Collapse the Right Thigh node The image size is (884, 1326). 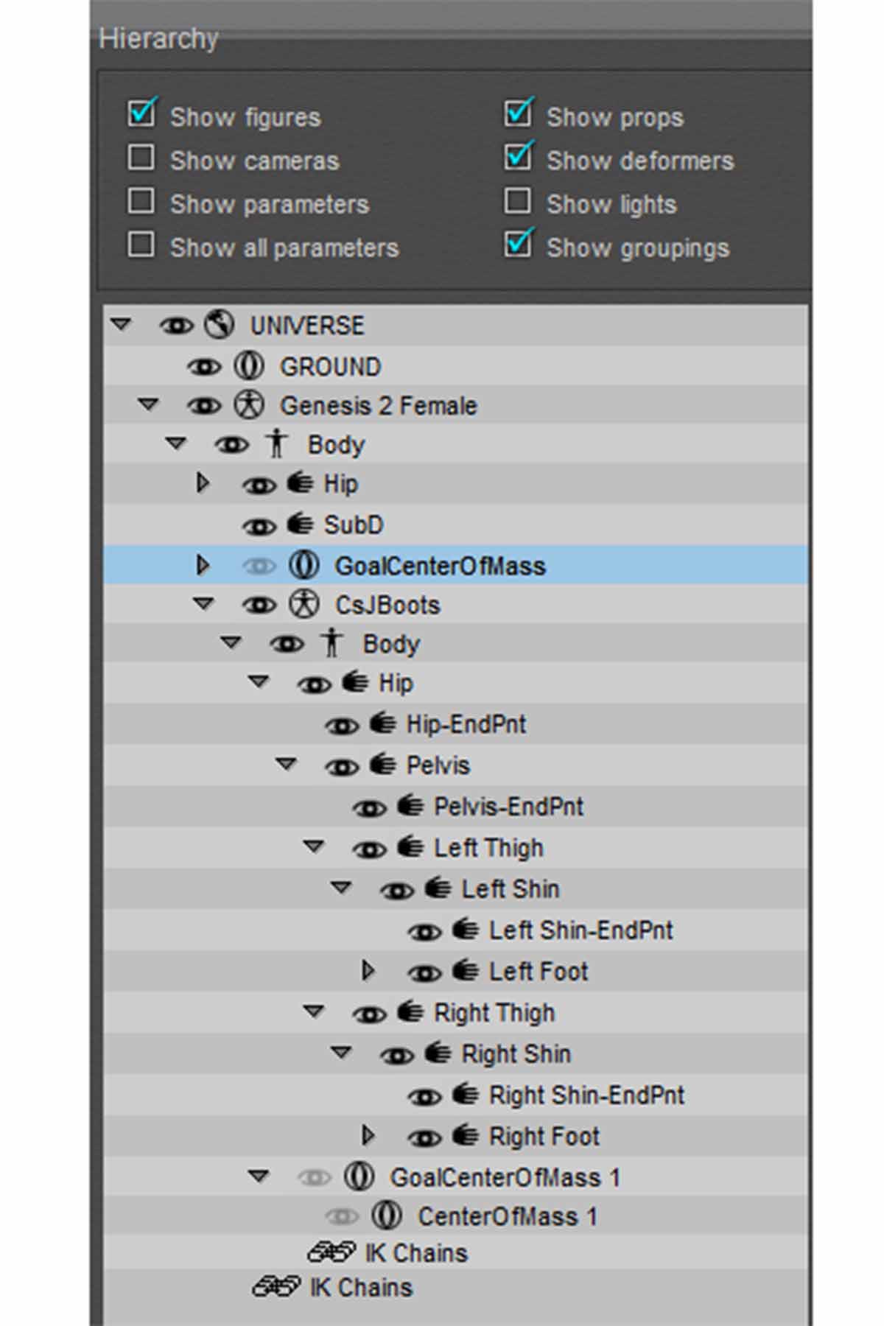[x=314, y=1011]
